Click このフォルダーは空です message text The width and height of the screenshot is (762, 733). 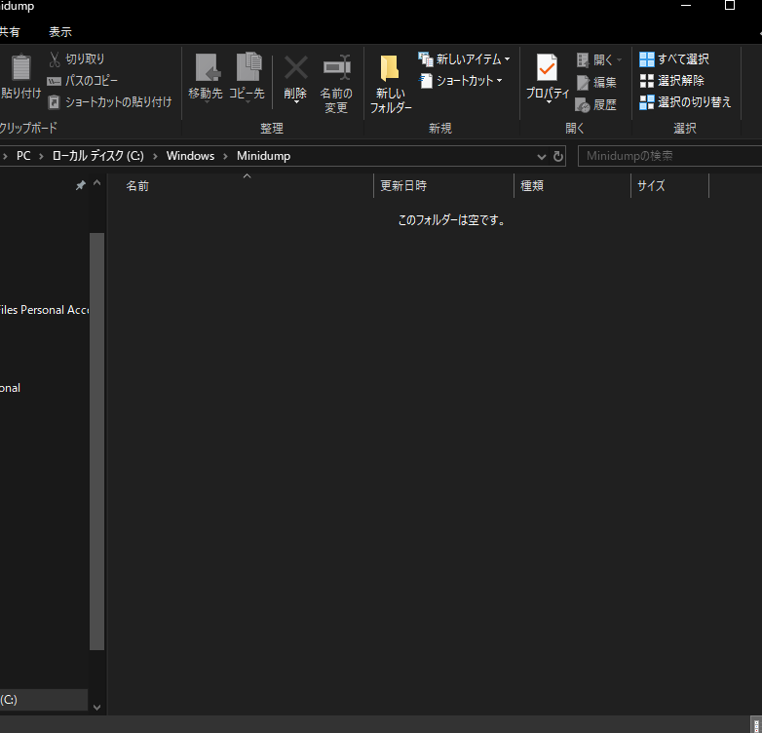(452, 220)
